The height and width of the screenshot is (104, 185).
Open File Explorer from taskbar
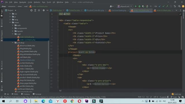coord(36,101)
